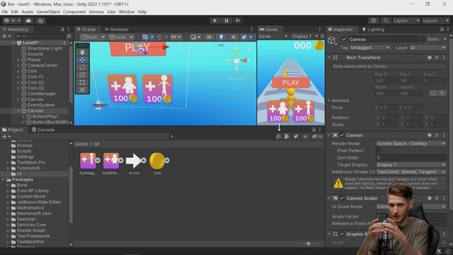The image size is (453, 255).
Task: Open the Component menu
Action: click(x=74, y=12)
